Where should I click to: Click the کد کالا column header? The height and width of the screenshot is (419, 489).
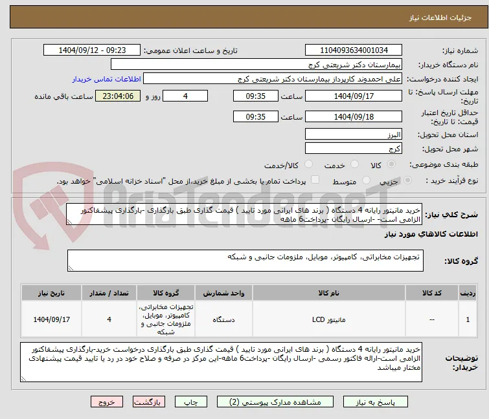click(431, 293)
